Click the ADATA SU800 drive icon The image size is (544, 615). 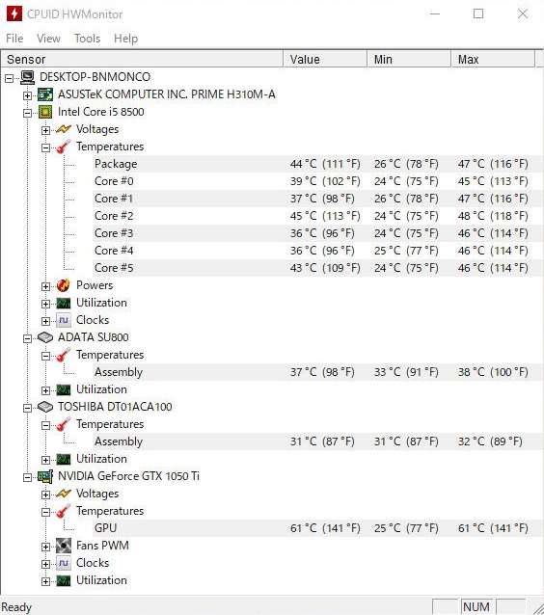[x=45, y=337]
